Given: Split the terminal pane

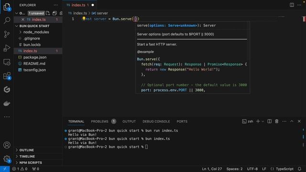Looking at the screenshot, I should [270, 121].
